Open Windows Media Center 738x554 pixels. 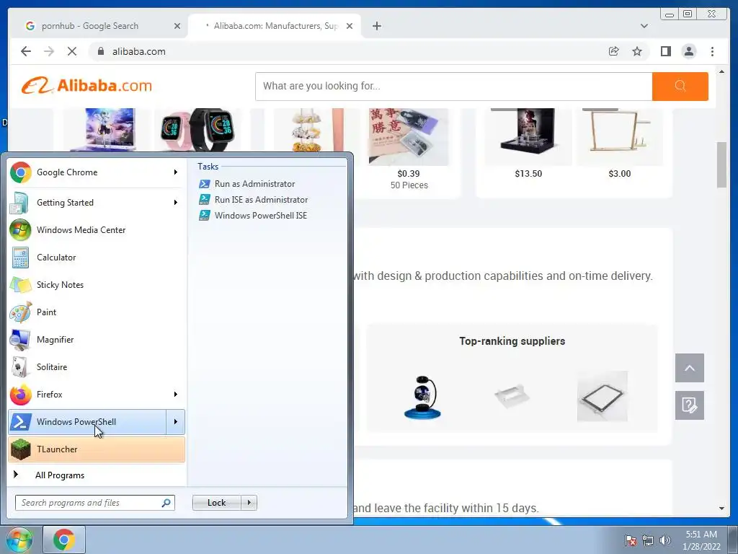point(97,230)
